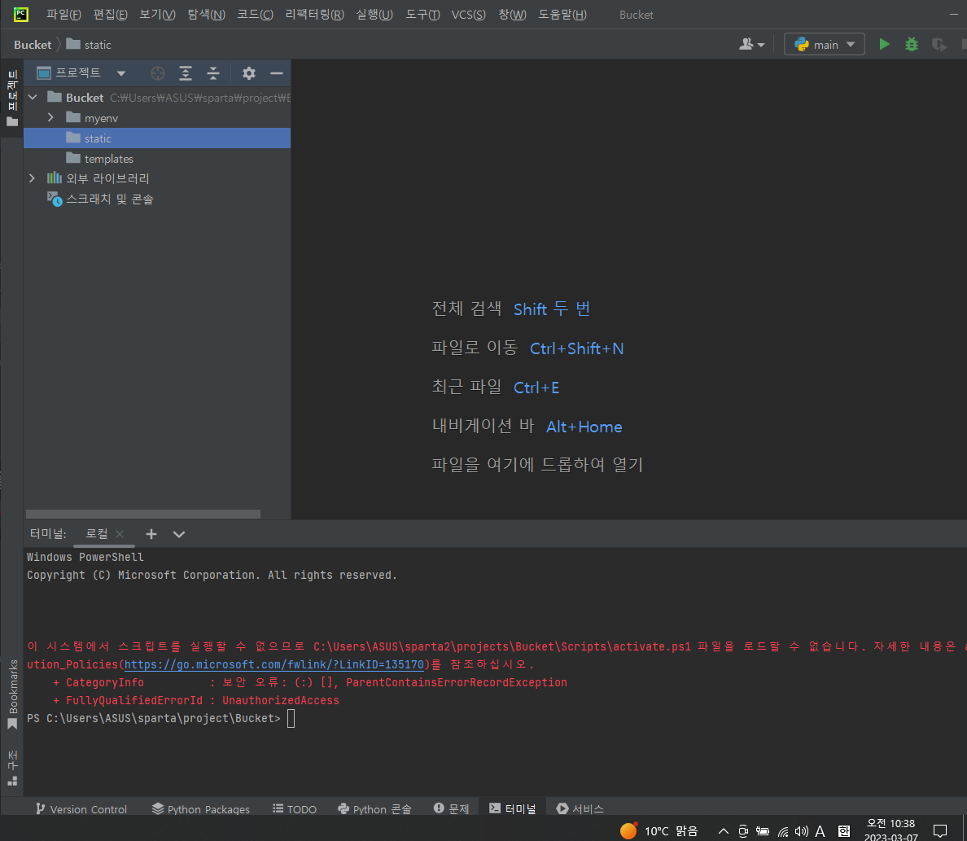
Task: Hide the project panel with minus icon
Action: click(x=277, y=73)
